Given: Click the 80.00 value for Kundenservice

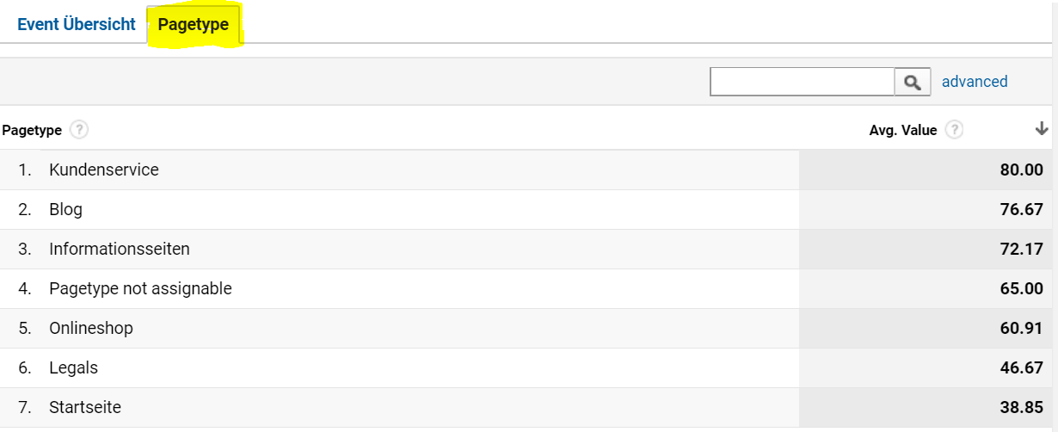Looking at the screenshot, I should click(x=1021, y=170).
